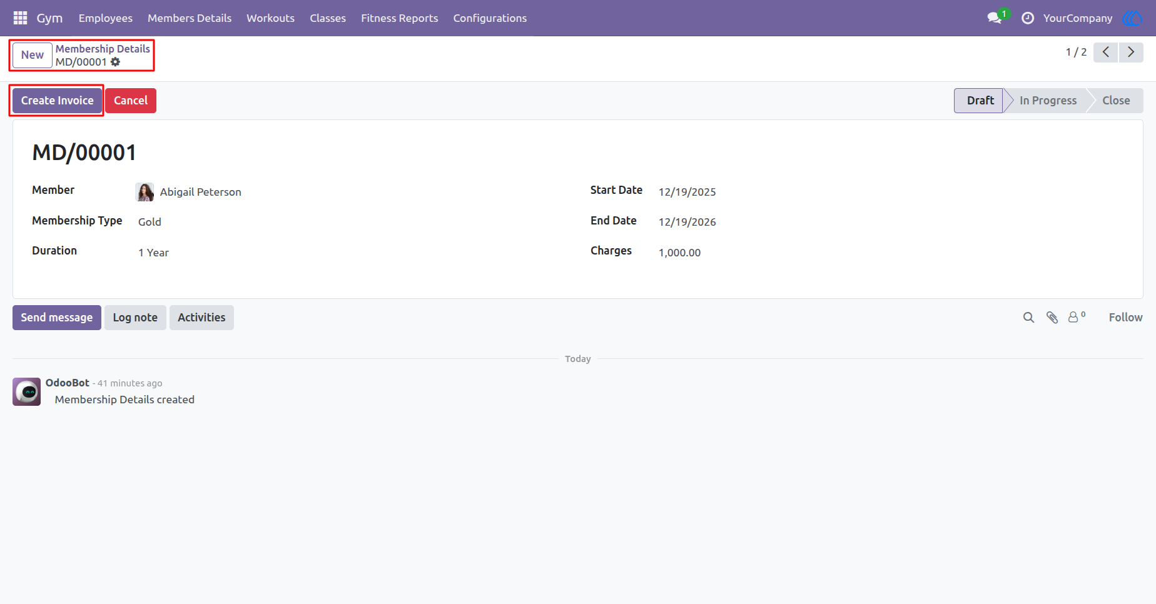Click the Activities button
The height and width of the screenshot is (604, 1156).
pyautogui.click(x=201, y=318)
